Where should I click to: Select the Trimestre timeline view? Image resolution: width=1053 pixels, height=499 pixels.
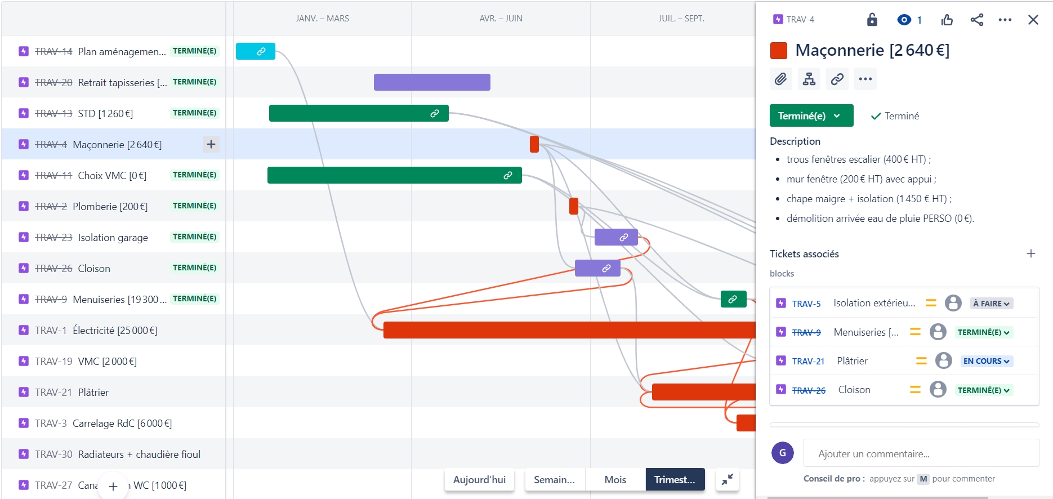(675, 479)
